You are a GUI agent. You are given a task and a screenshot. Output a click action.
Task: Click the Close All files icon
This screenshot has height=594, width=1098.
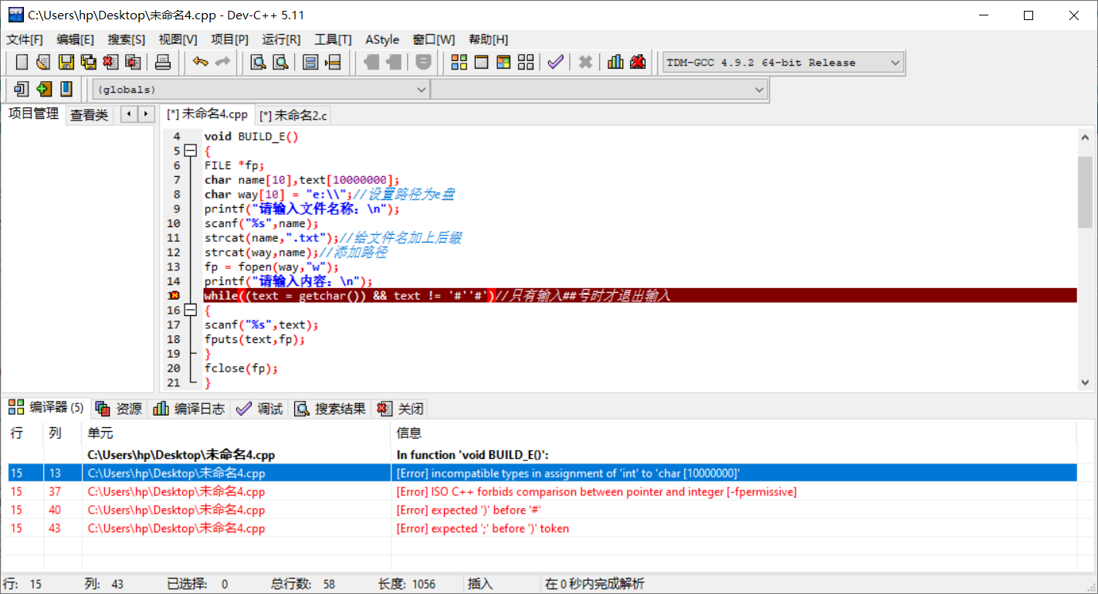click(134, 63)
